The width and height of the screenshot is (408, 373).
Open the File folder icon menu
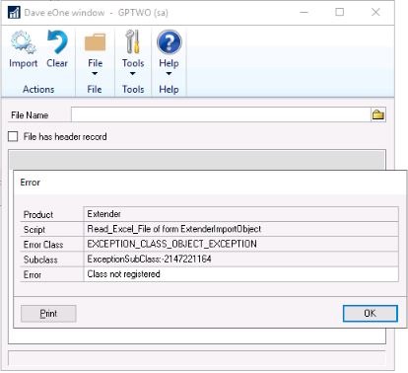(95, 42)
